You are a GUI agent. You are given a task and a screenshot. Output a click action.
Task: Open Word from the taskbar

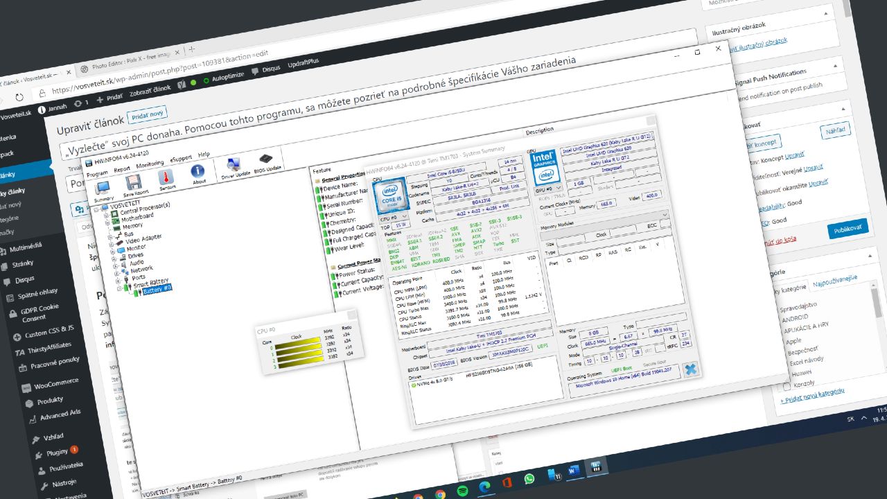pos(574,471)
